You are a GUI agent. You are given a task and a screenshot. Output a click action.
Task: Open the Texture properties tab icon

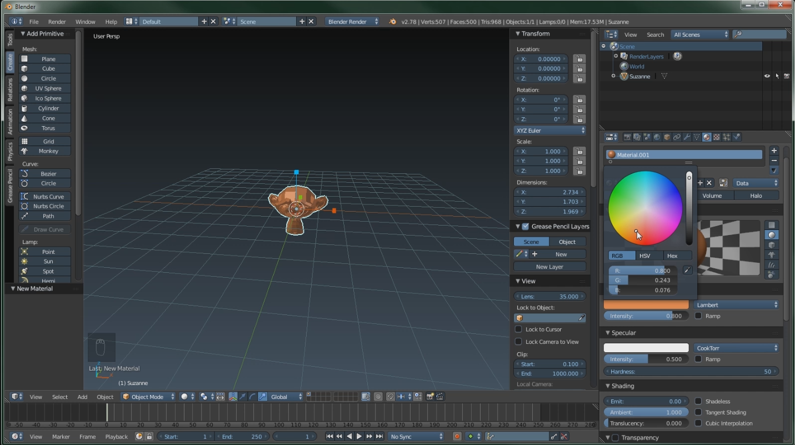(x=717, y=137)
